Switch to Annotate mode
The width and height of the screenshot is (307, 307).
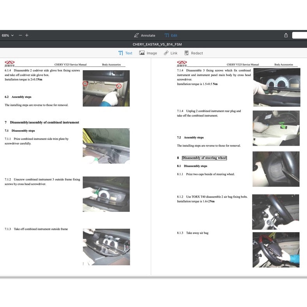pyautogui.click(x=145, y=35)
